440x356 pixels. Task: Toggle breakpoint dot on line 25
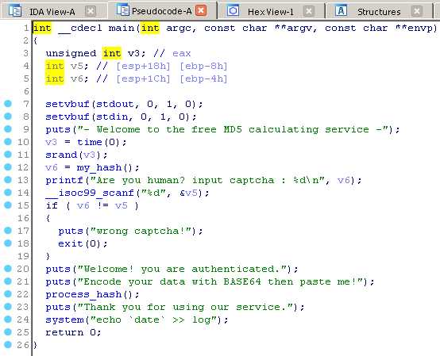[8, 332]
